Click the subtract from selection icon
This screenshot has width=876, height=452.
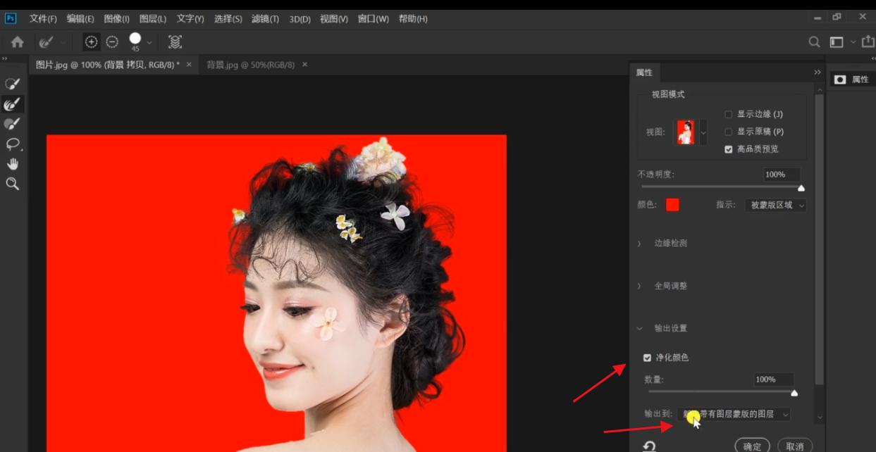click(112, 42)
